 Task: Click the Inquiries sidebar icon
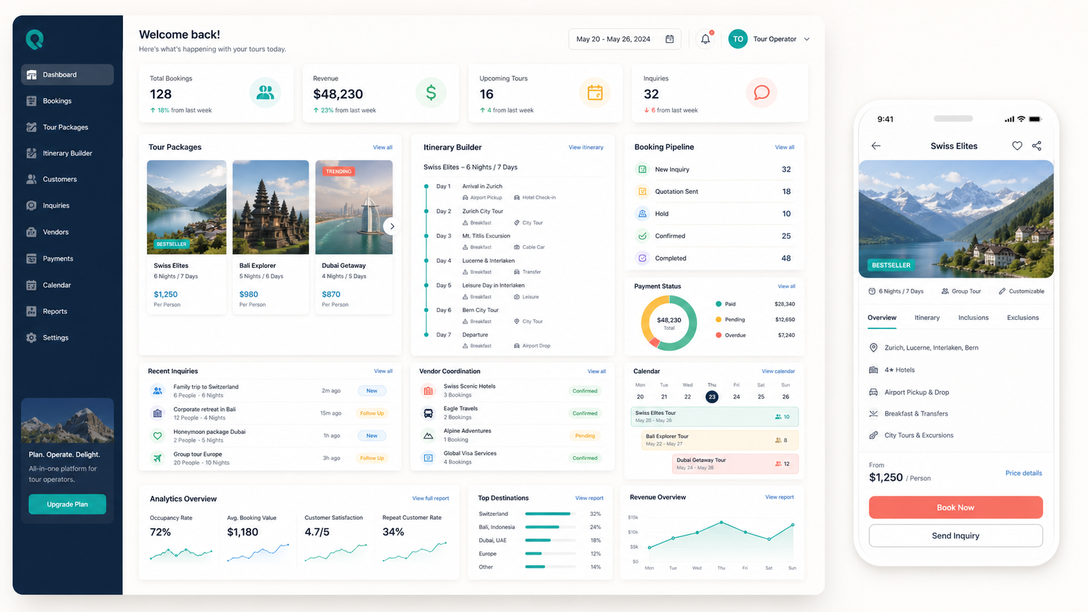[31, 206]
